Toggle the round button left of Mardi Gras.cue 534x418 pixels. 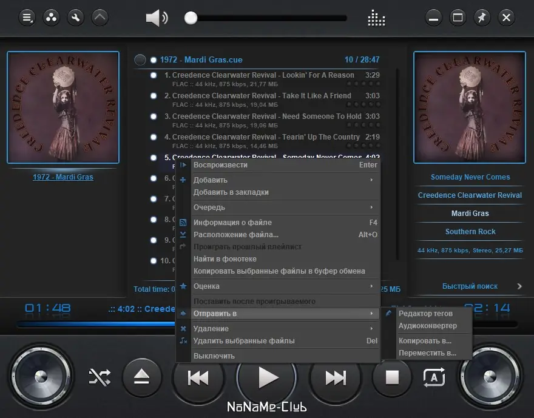[140, 60]
